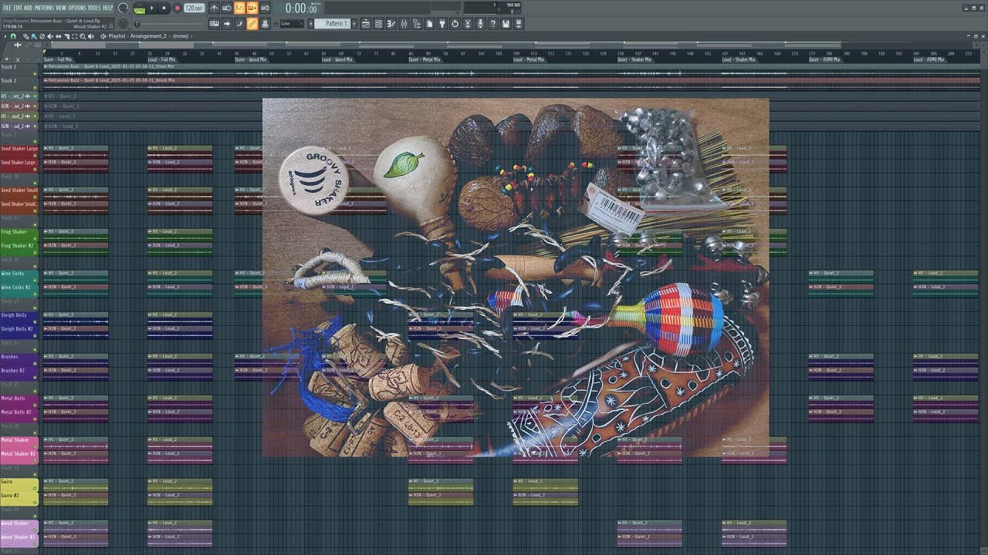The image size is (988, 555).
Task: Click the arrow left of Pattern 1
Action: pyautogui.click(x=311, y=24)
